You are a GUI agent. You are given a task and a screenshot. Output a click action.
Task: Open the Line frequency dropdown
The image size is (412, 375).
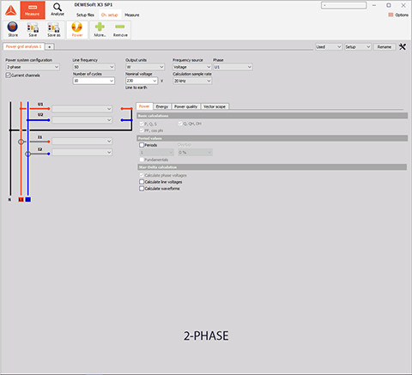(94, 67)
